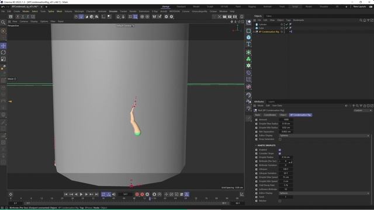Open the Object Manager hamburger menu
Image resolution: width=374 pixels, height=210 pixels.
pyautogui.click(x=255, y=20)
